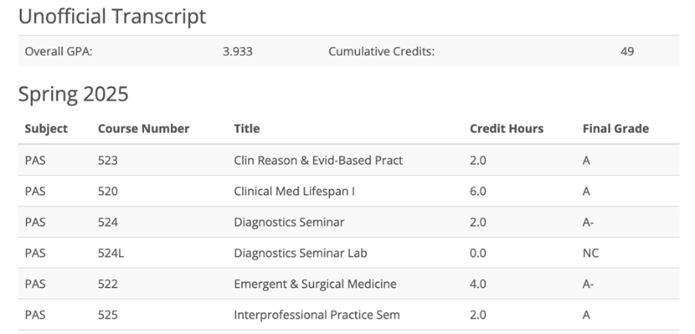695x334 pixels.
Task: Click the Final Grade column header
Action: point(616,128)
